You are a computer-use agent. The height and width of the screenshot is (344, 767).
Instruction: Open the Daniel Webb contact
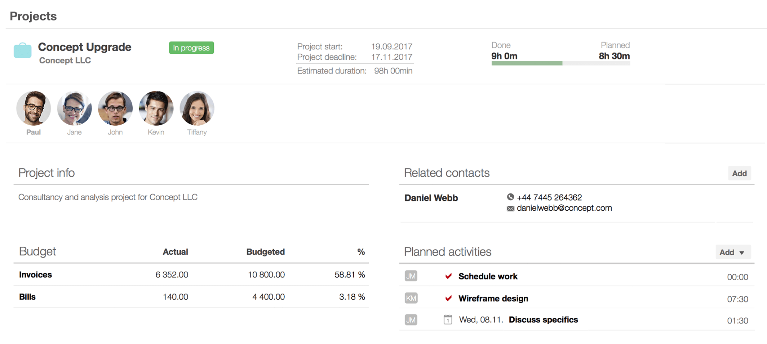(431, 198)
